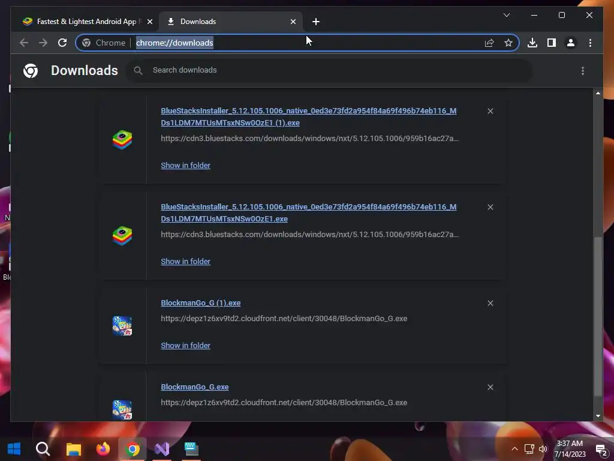The width and height of the screenshot is (614, 461).
Task: Open the clock showing 3:37 AM
Action: pos(570,449)
